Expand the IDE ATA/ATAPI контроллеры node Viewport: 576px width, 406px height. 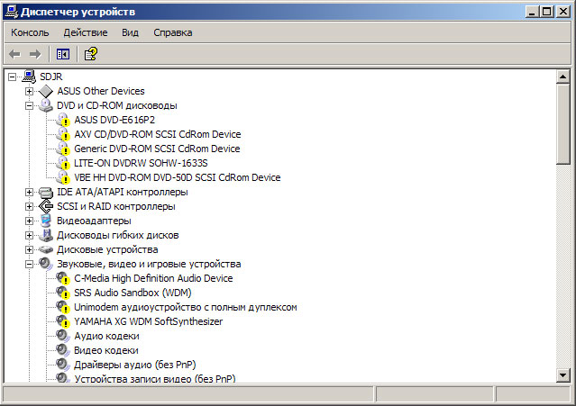pyautogui.click(x=30, y=192)
